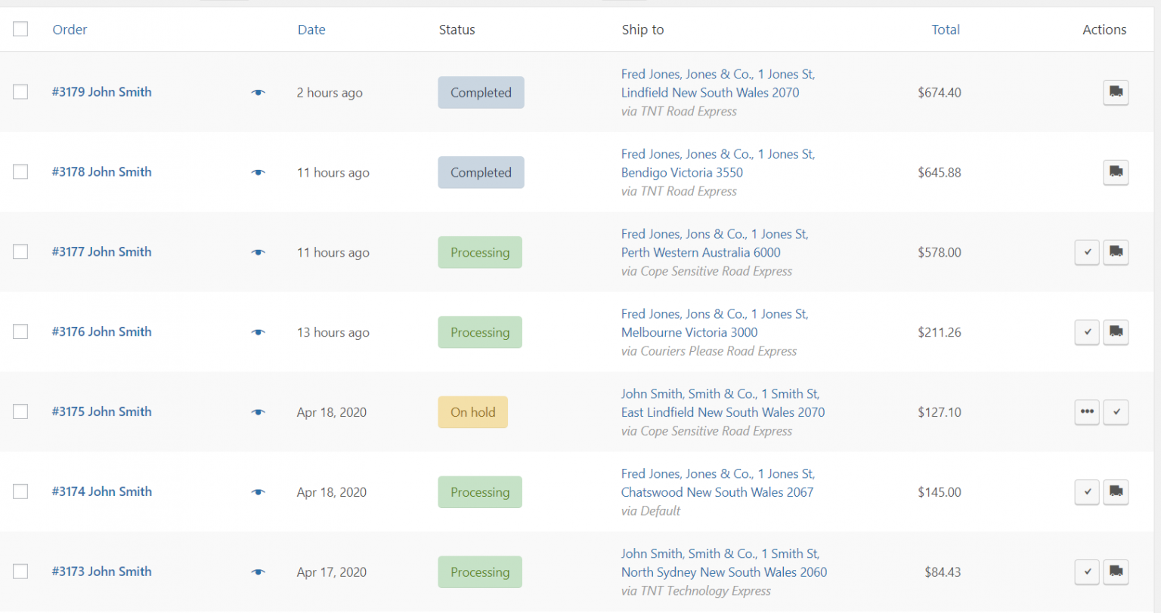Viewport: 1161px width, 613px height.
Task: Open the ellipsis actions icon for order #3175
Action: click(1087, 412)
